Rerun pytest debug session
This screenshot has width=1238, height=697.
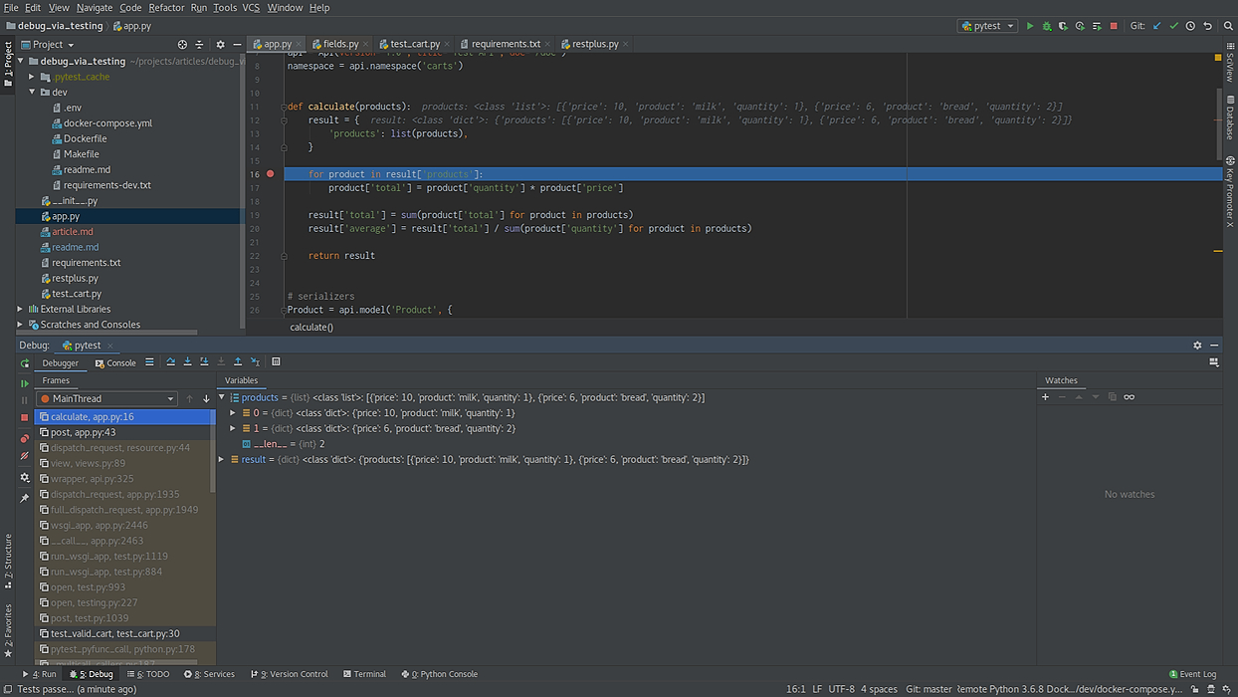25,363
